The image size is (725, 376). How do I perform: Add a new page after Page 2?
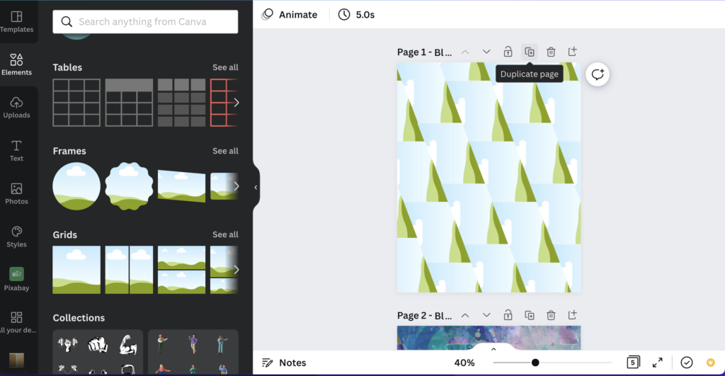(x=572, y=315)
